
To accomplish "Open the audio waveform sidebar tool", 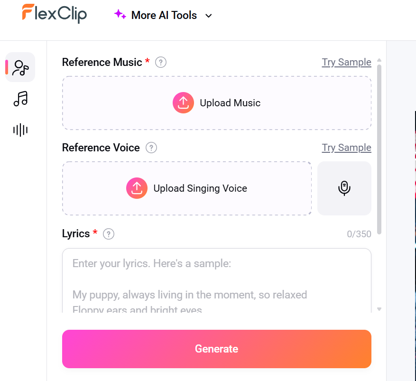I will click(x=20, y=130).
